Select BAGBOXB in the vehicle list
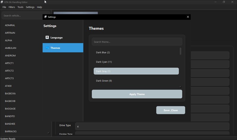237x140 pixels. pos(10,101)
